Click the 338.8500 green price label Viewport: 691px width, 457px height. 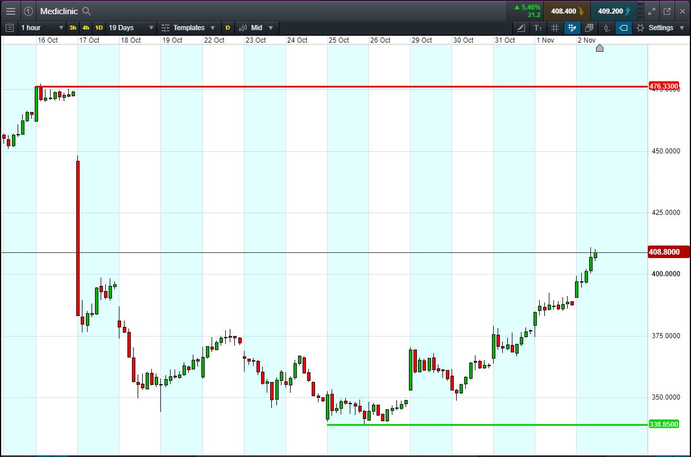coord(664,425)
